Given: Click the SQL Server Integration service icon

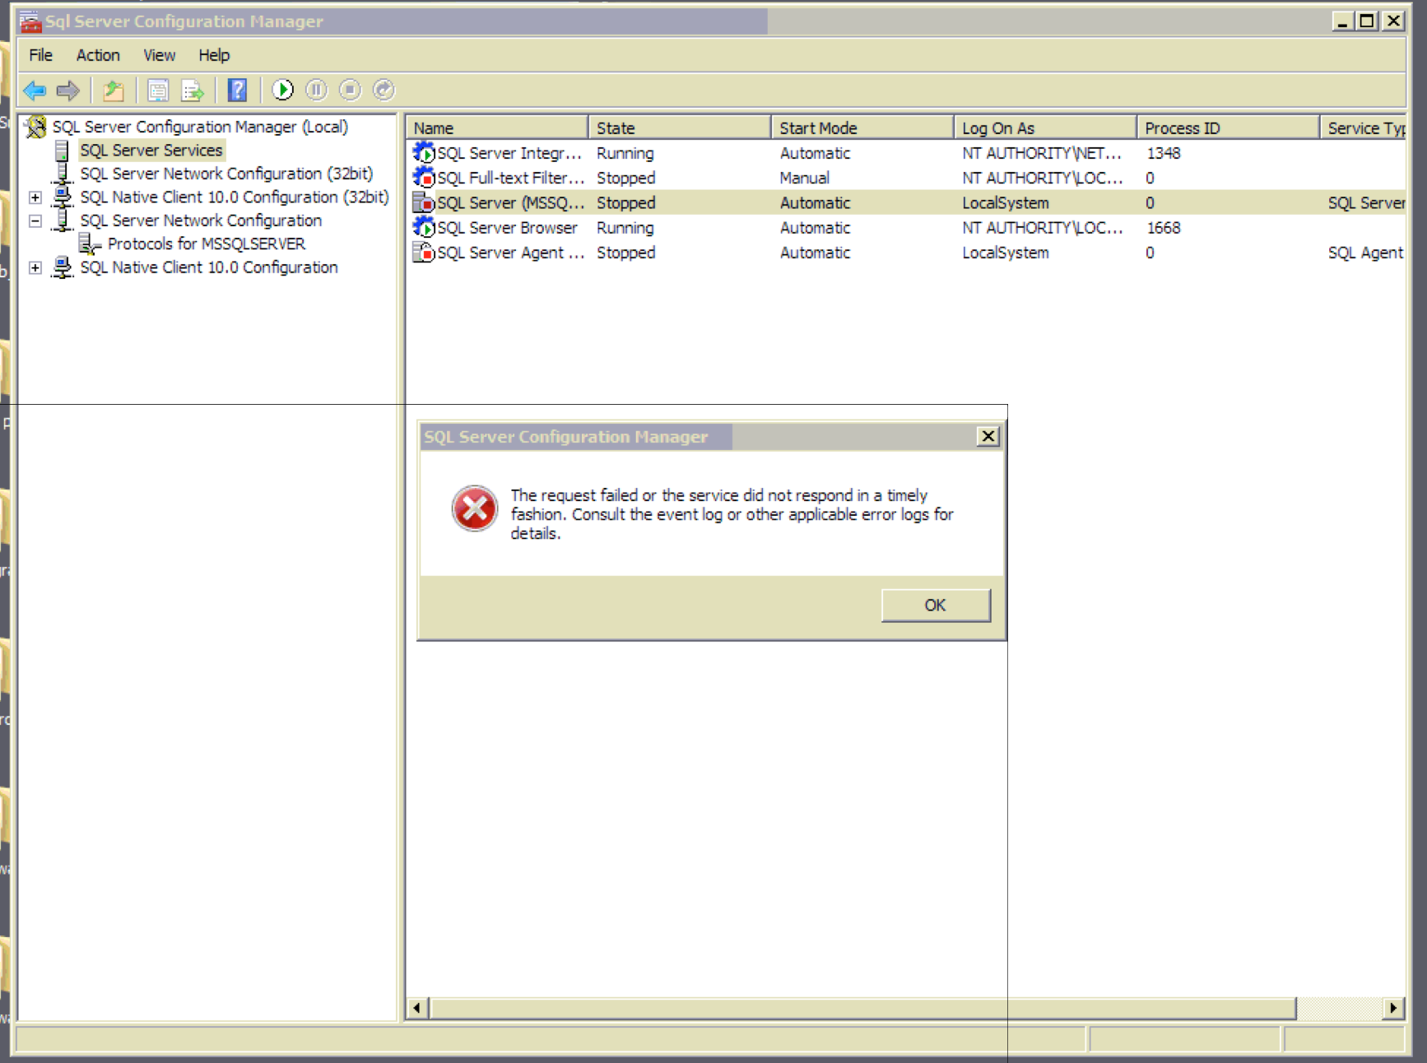Looking at the screenshot, I should (423, 152).
